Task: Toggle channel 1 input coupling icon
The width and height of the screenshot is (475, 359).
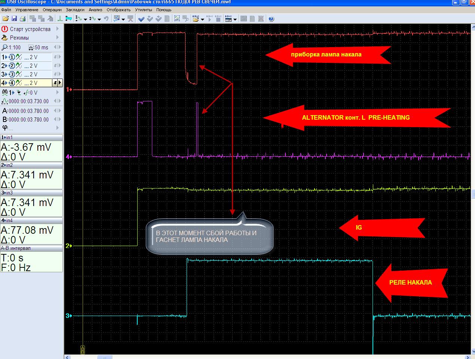Action: [19, 57]
